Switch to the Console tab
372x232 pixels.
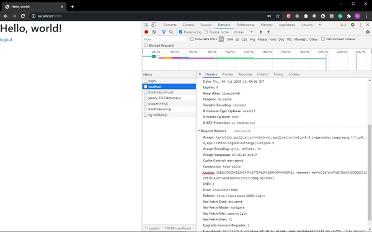click(188, 25)
